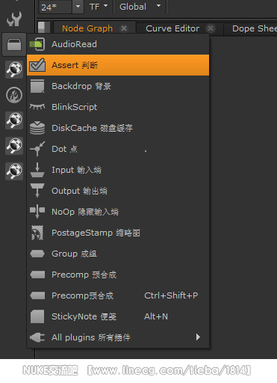Expand the All plugins submenu arrow

coord(198,337)
